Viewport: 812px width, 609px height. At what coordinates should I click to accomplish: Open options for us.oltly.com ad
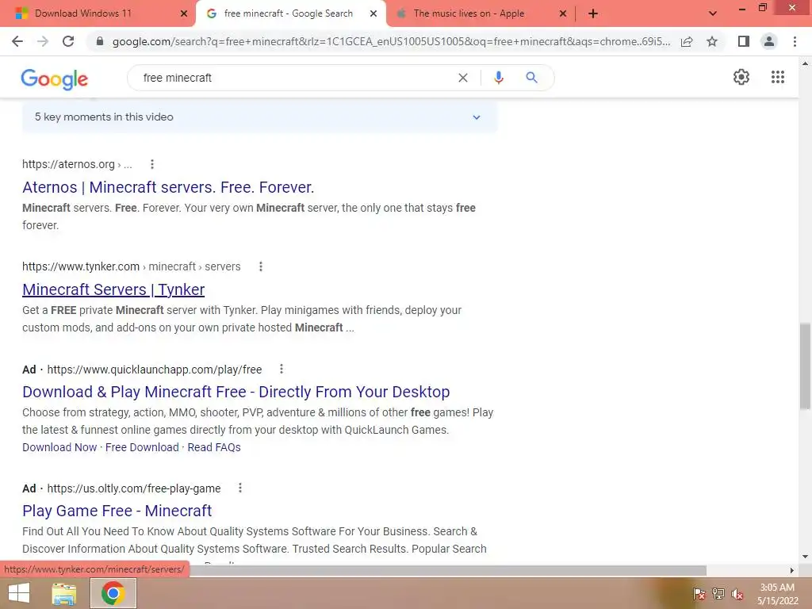[239, 488]
